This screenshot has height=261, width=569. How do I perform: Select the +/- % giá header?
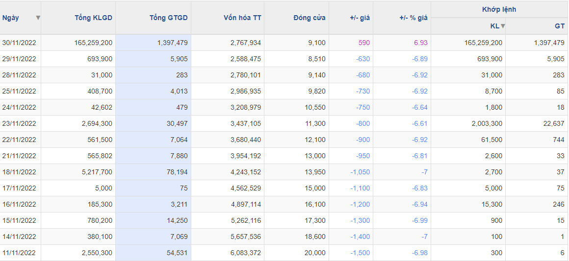tap(413, 18)
